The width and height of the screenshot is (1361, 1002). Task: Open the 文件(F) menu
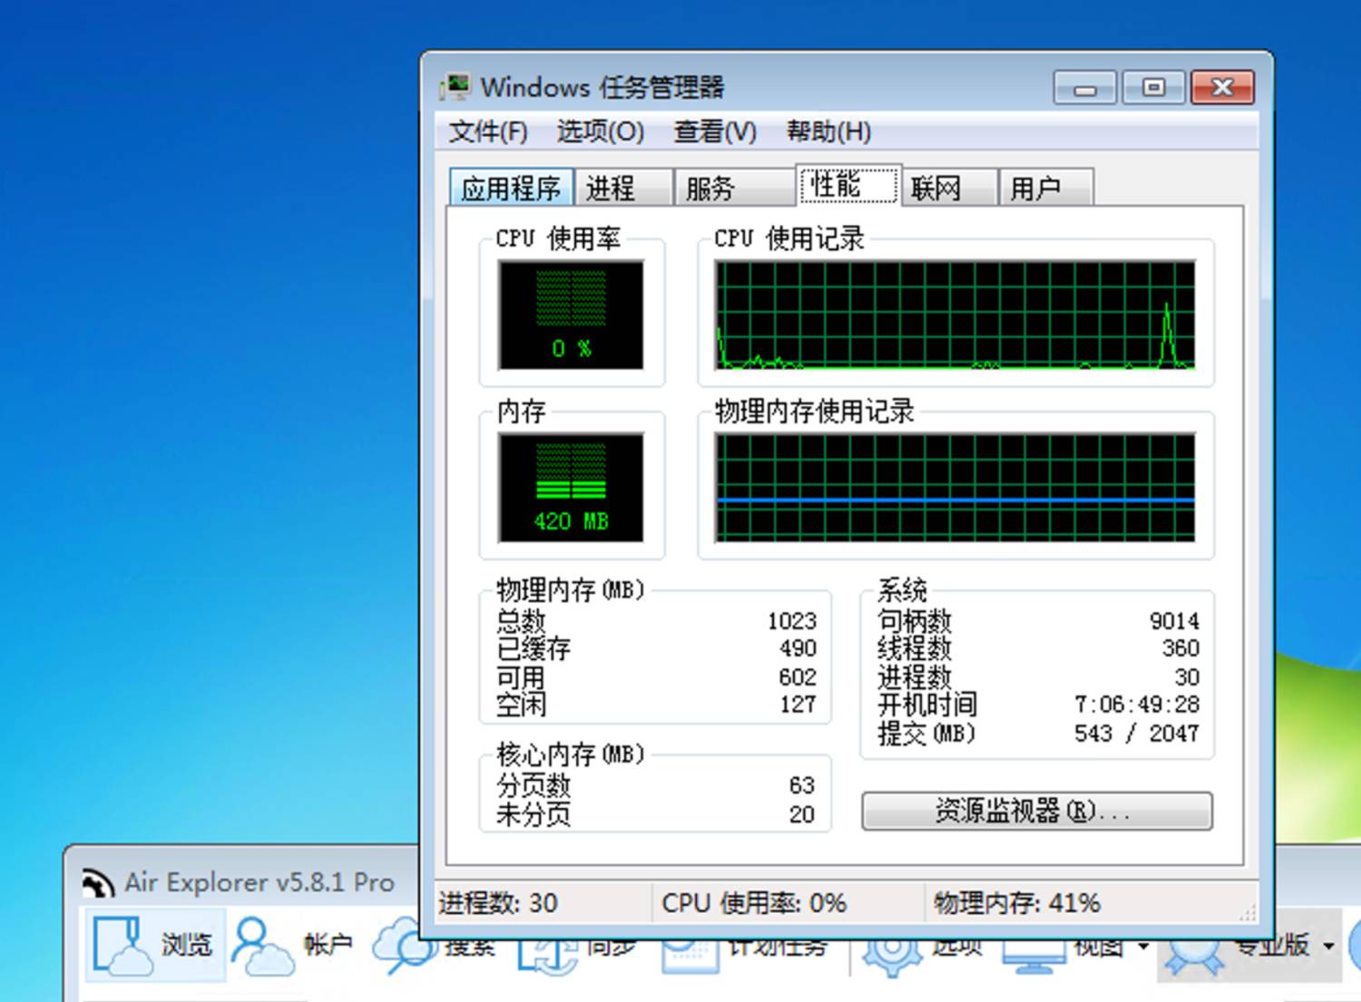tap(488, 132)
